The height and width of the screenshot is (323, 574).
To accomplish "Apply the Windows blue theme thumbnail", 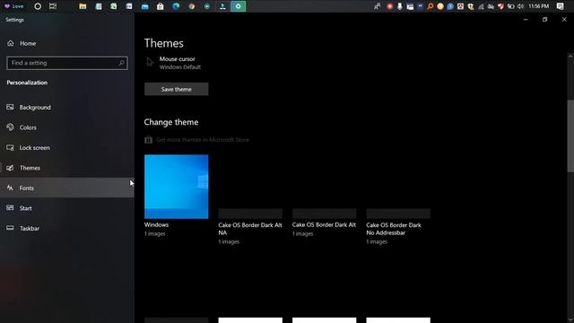I will (x=176, y=187).
